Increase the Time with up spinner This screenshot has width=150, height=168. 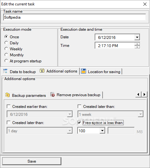pos(137,44)
